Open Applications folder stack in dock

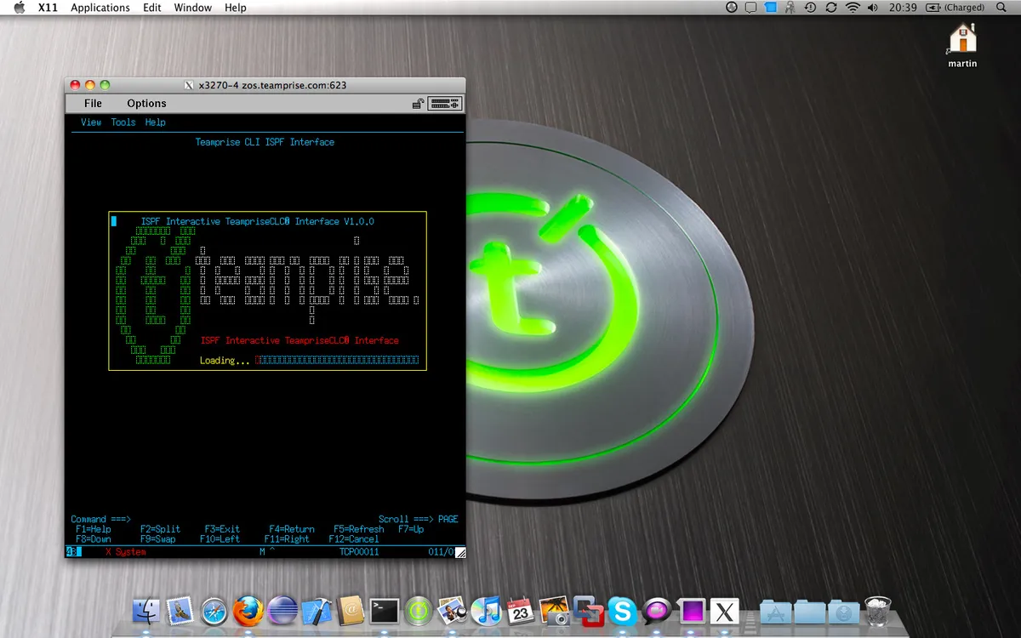click(775, 610)
